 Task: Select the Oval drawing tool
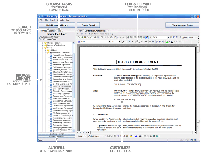point(112,136)
